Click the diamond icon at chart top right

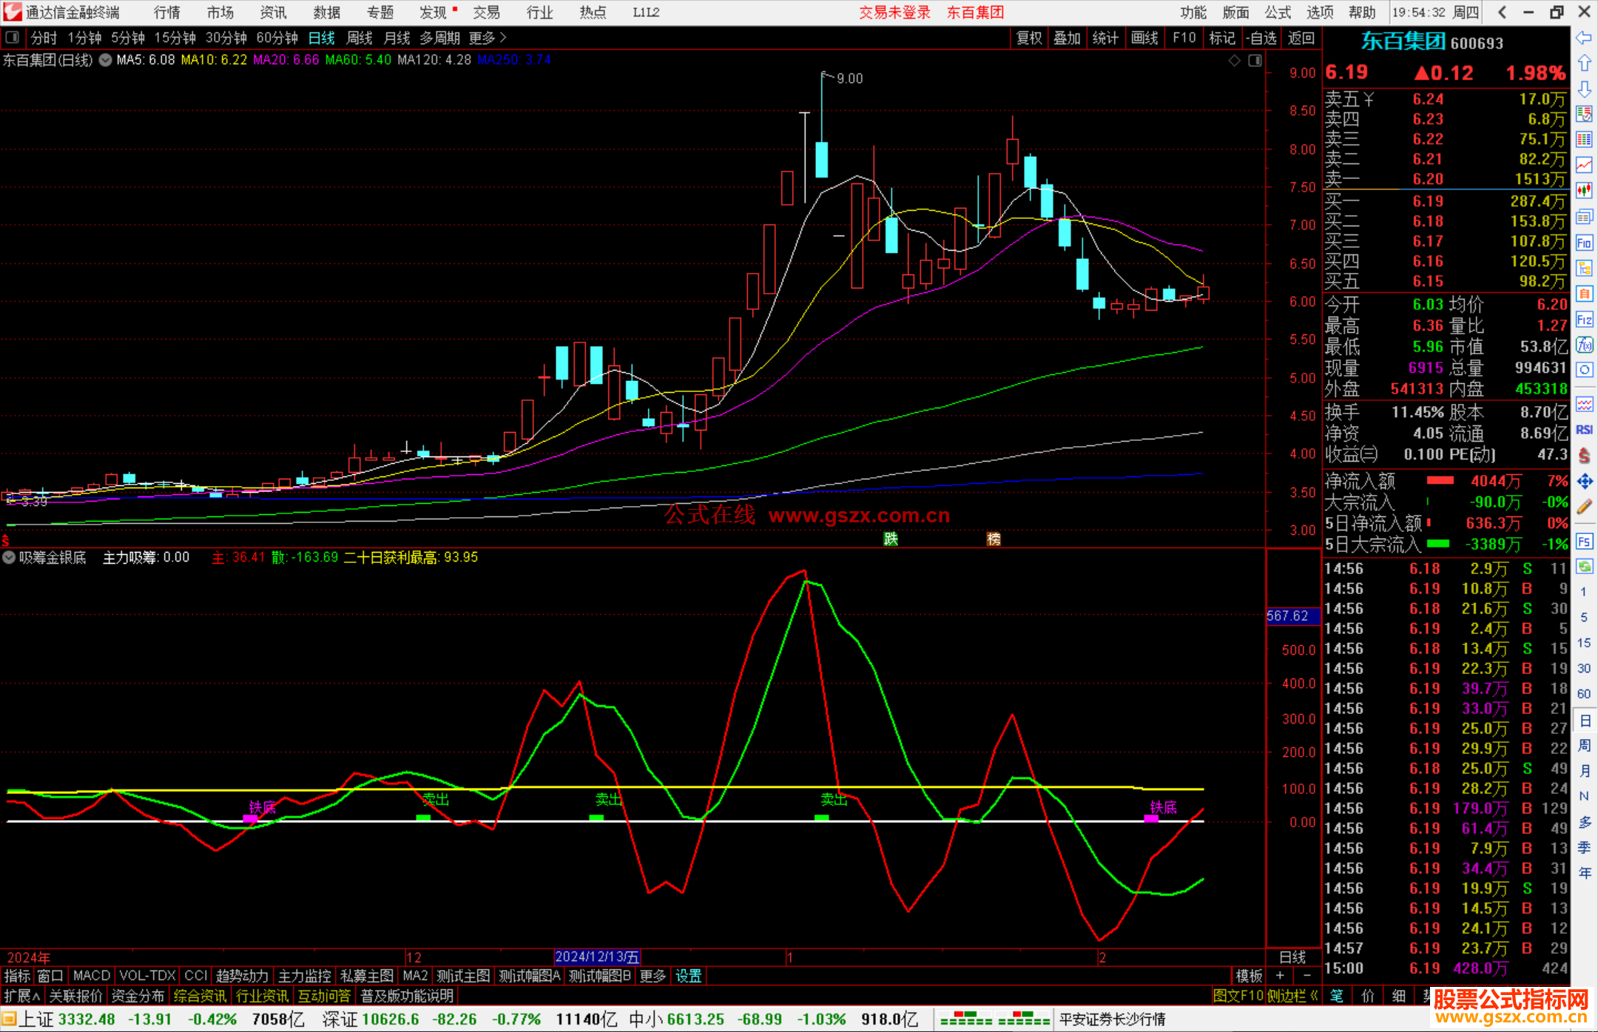point(1234,61)
